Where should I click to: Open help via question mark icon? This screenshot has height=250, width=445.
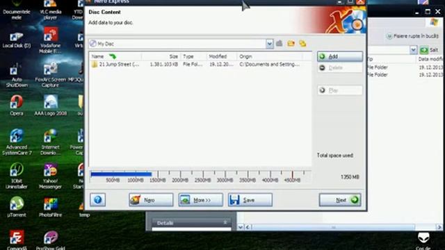point(97,200)
